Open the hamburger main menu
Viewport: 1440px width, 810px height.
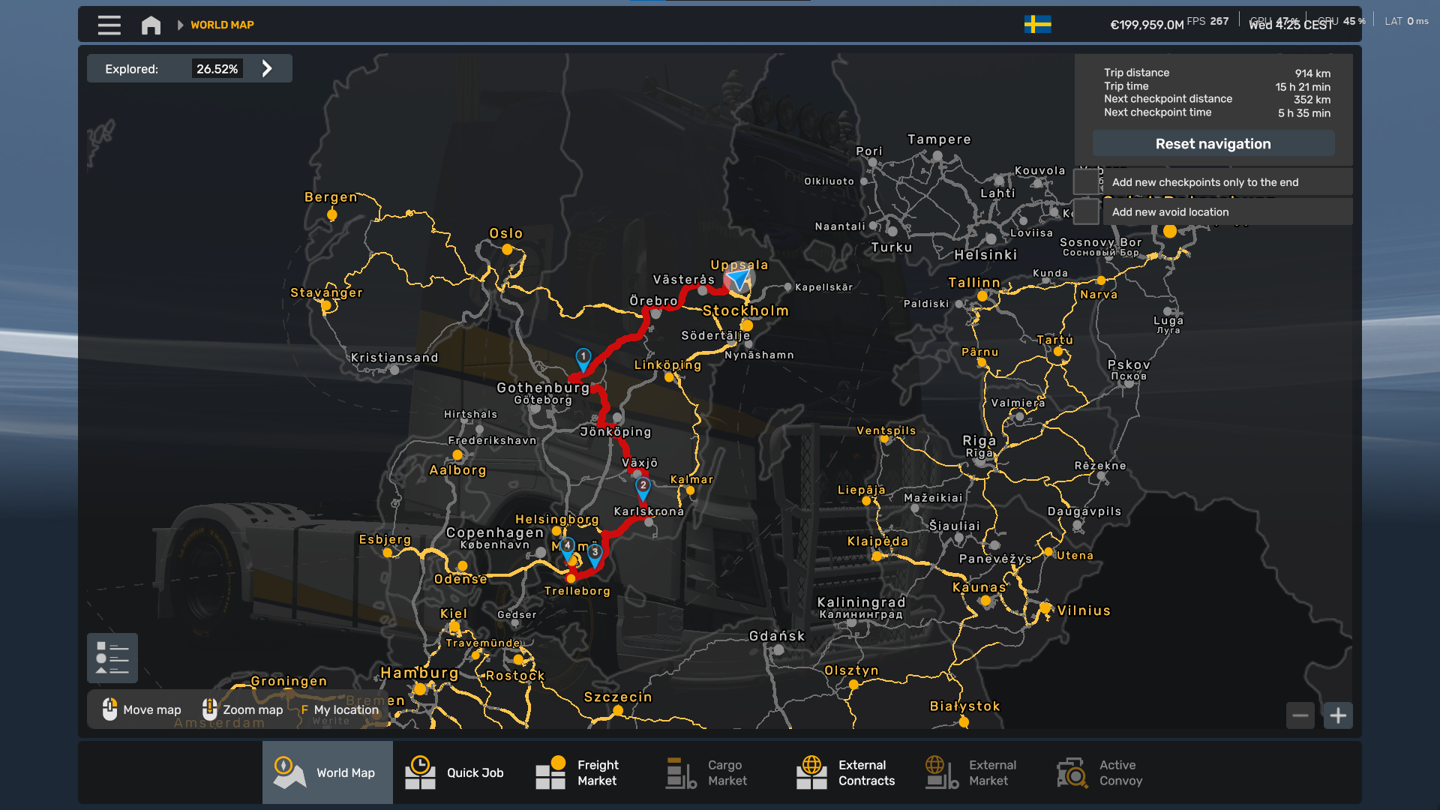109,25
